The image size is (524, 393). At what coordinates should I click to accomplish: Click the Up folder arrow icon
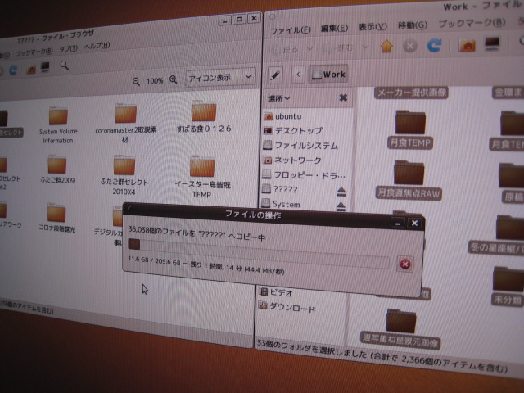click(x=386, y=47)
